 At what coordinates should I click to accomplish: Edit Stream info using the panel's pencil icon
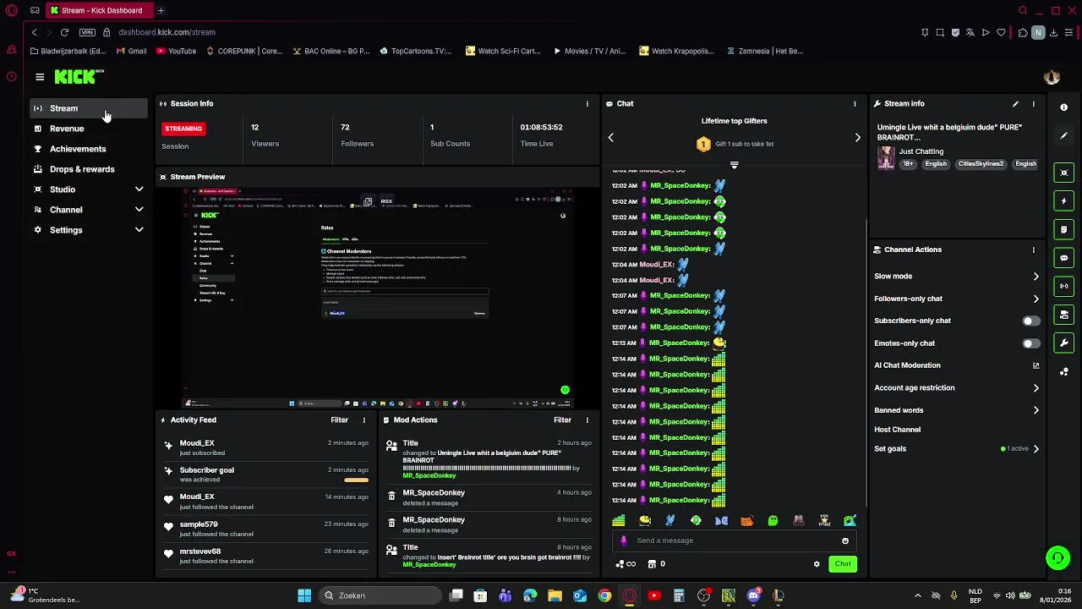tap(1015, 104)
